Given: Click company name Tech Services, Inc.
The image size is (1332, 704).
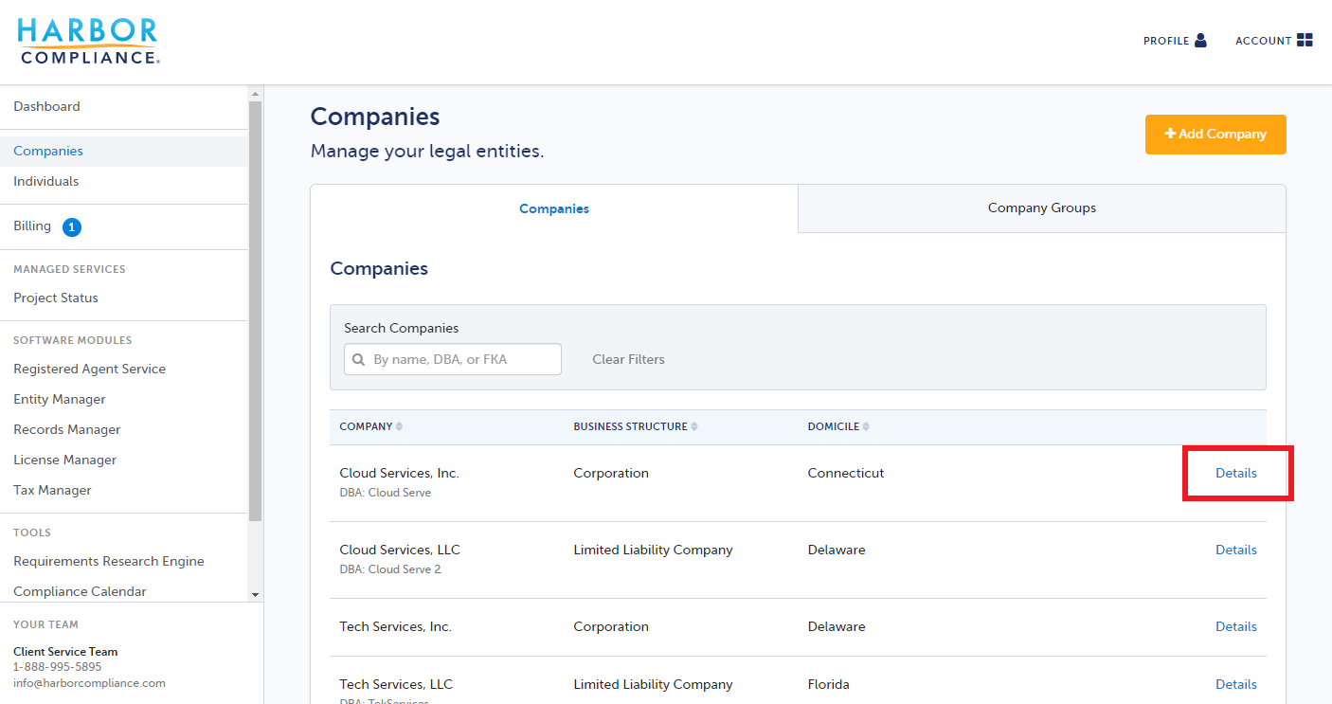Looking at the screenshot, I should click(396, 627).
